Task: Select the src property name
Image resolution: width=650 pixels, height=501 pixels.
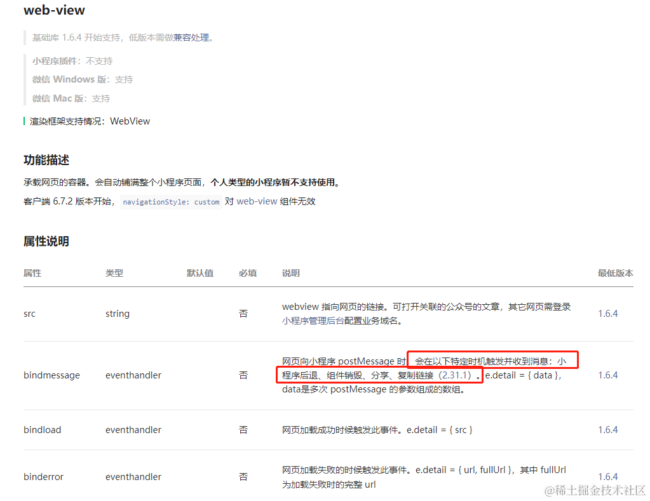Action: click(30, 313)
